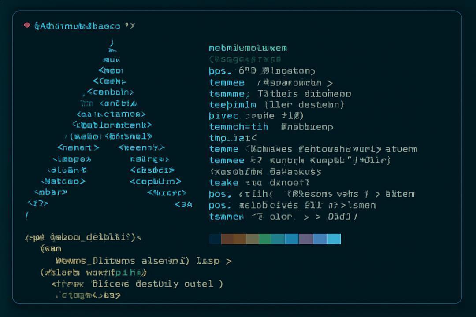Select the temmch=tih line
This screenshot has height=317, width=476.
[271, 127]
